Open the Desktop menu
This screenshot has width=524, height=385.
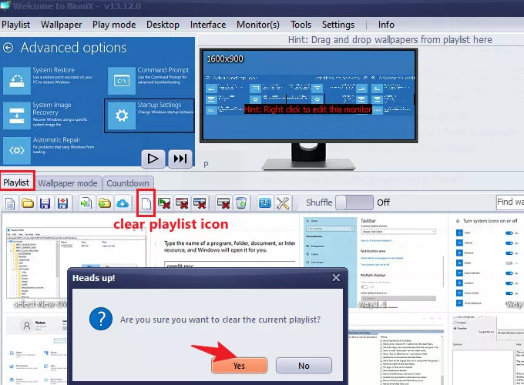pos(163,25)
